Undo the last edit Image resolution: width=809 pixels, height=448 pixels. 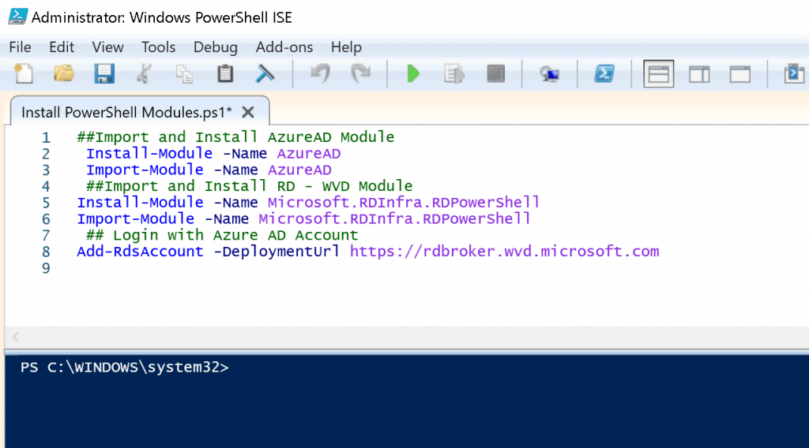[321, 74]
